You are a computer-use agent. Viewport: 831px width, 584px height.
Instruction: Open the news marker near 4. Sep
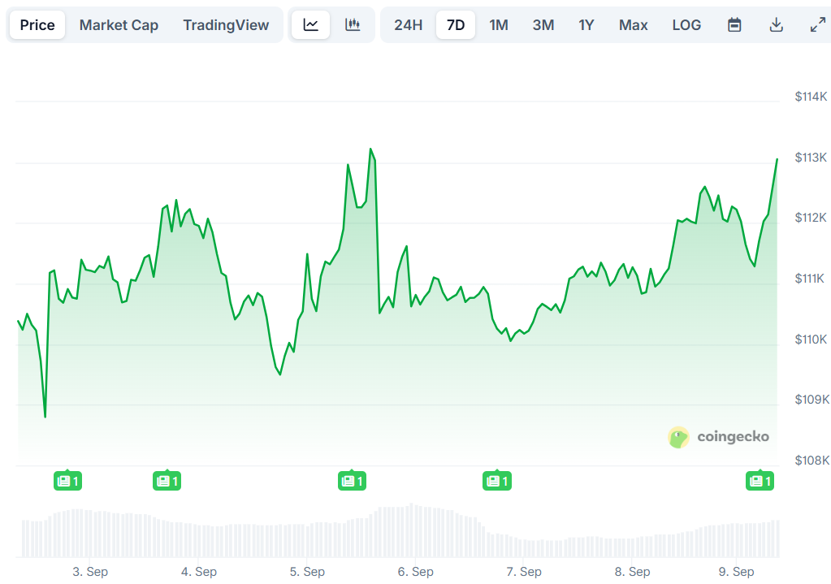[x=167, y=481]
